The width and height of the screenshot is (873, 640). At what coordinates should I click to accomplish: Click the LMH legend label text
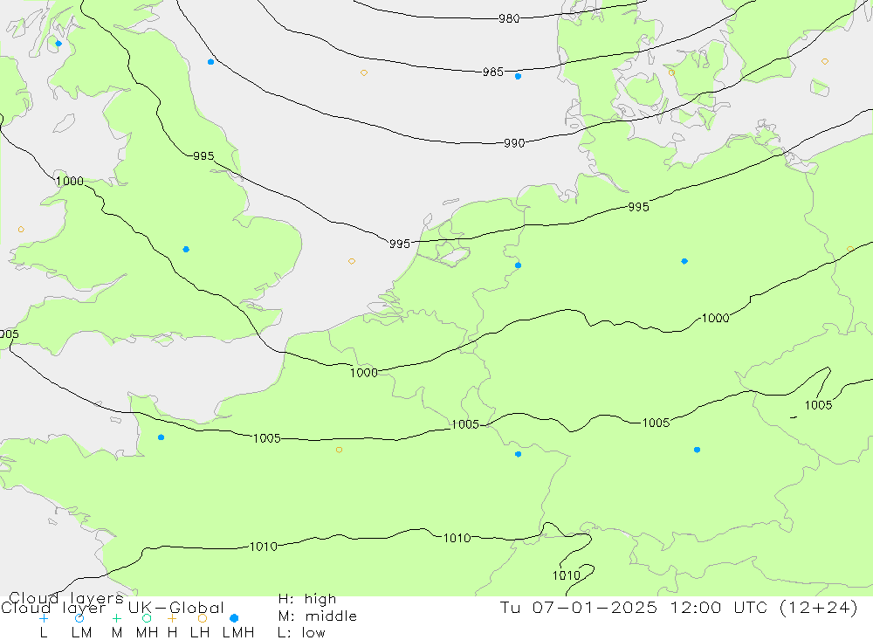pyautogui.click(x=238, y=633)
